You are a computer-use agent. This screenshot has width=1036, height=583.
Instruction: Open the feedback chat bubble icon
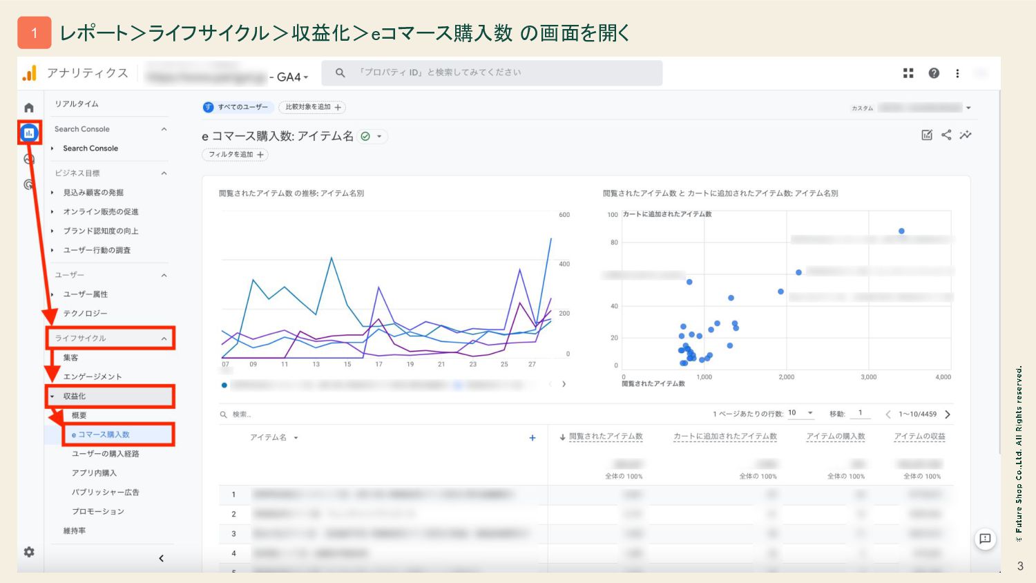click(985, 539)
